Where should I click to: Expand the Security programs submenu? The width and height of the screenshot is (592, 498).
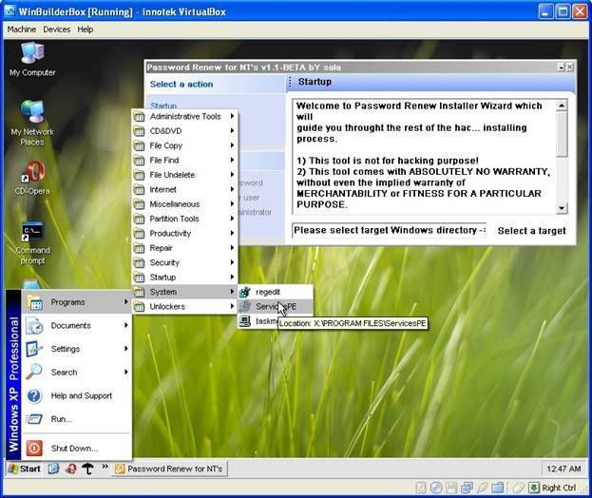coord(184,262)
